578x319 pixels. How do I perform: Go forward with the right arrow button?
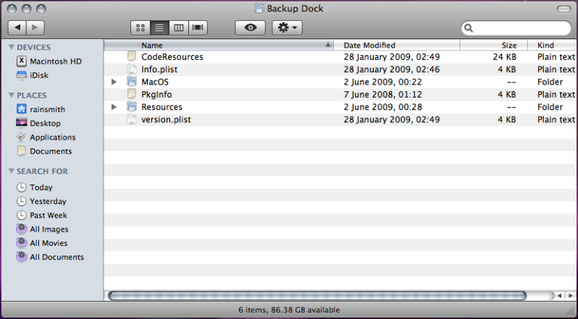coord(35,27)
